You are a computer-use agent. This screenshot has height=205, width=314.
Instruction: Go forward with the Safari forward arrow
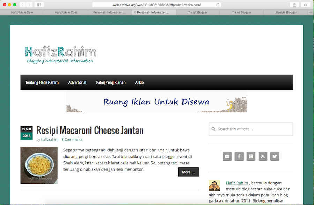pos(29,5)
